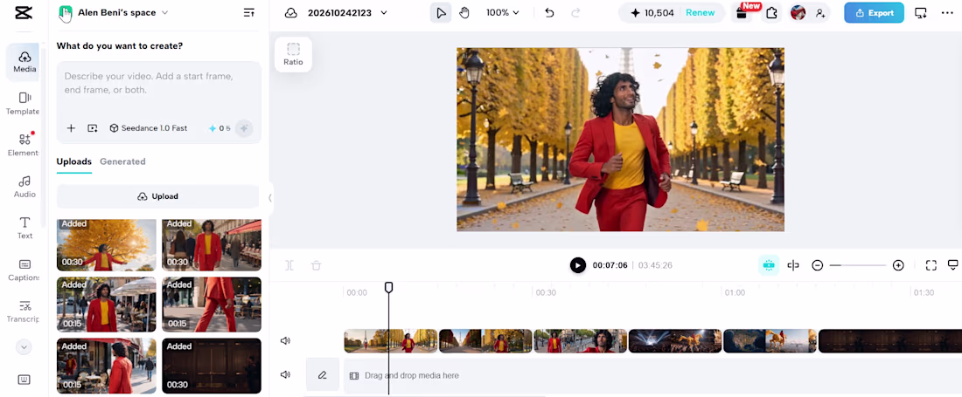Click the generate sparkle button
The image size is (962, 397).
pyautogui.click(x=244, y=128)
